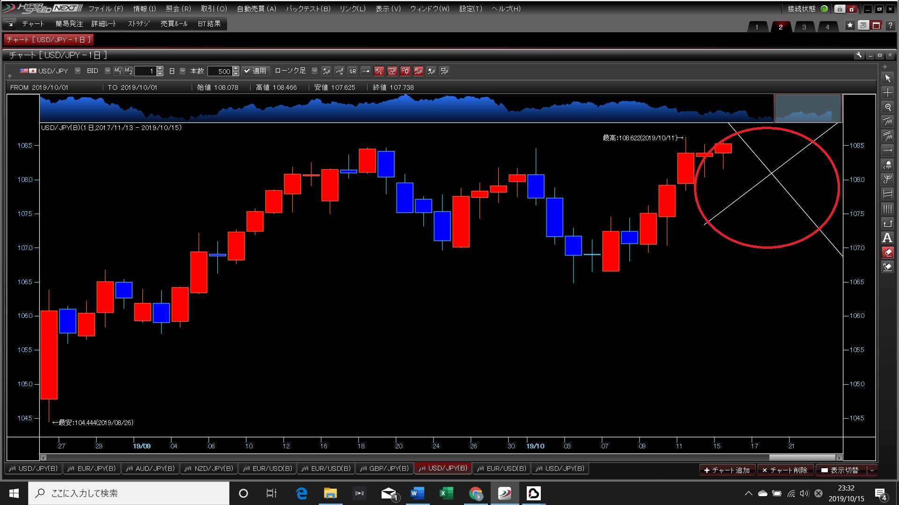Click the red eraser tool
Image resolution: width=899 pixels, height=505 pixels.
click(887, 252)
